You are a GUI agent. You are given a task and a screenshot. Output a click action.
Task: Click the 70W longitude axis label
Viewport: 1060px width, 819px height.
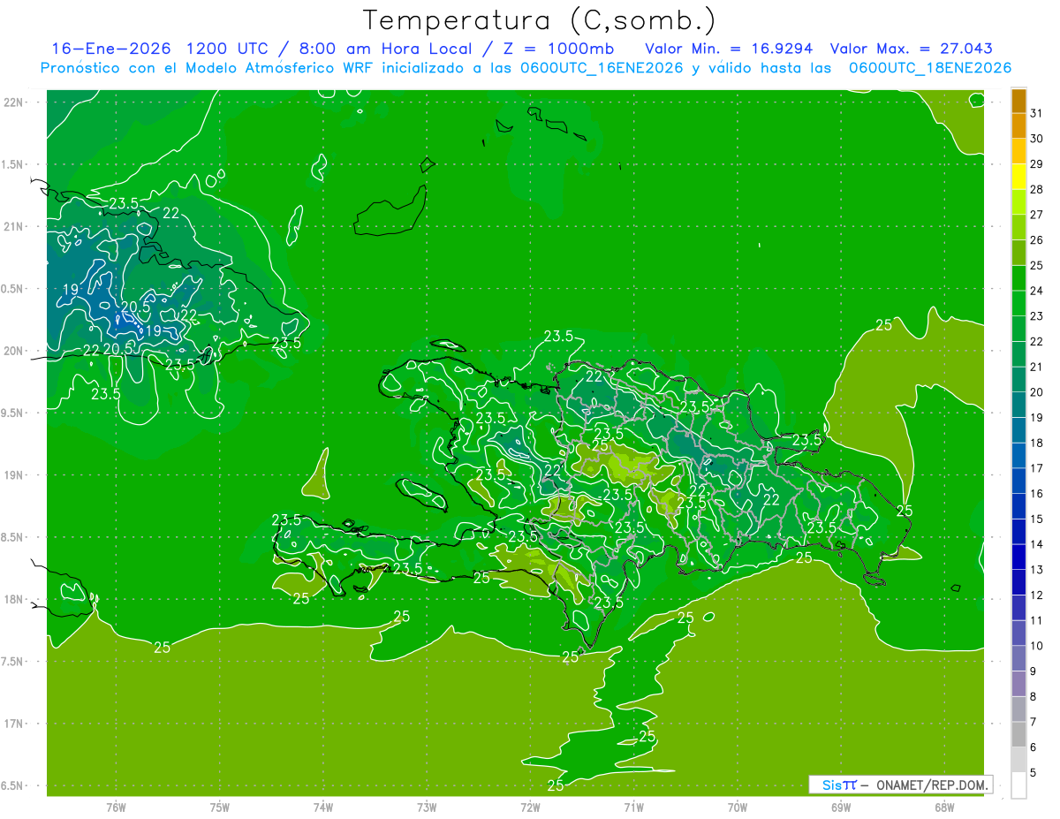(738, 808)
